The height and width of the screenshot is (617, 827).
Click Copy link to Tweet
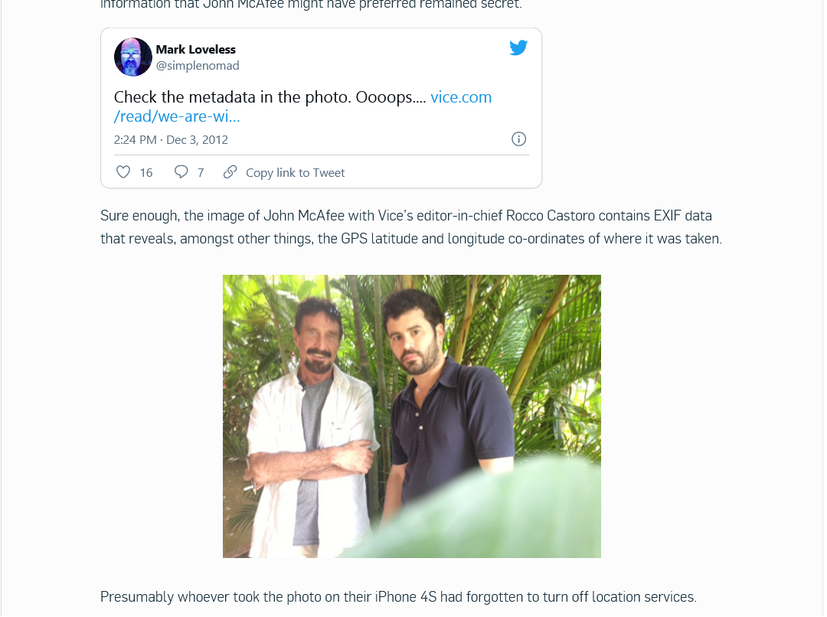[296, 173]
